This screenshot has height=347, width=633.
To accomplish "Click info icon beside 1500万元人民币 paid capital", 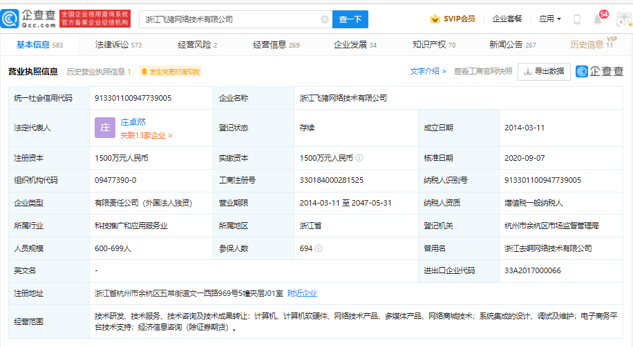I will 359,158.
